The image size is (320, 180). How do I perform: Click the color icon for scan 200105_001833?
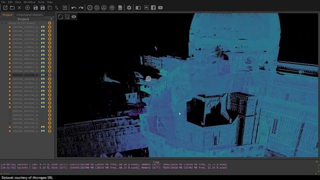tap(43, 107)
